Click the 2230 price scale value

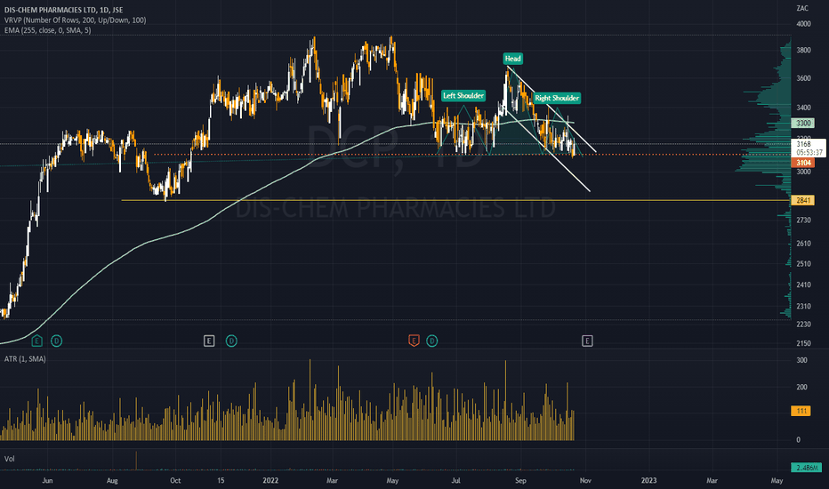(803, 325)
